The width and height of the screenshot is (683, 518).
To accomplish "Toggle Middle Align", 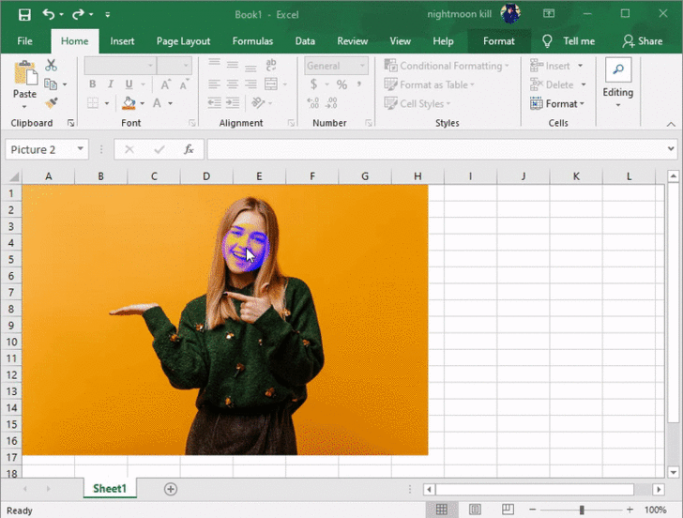I will click(232, 66).
